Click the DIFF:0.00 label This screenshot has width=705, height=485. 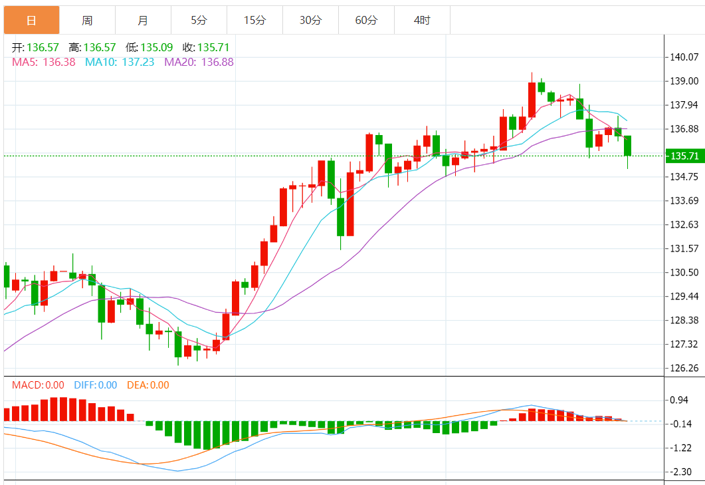95,385
